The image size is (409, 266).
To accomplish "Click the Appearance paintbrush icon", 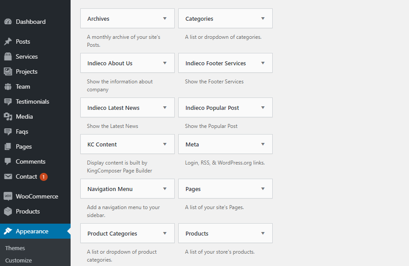I will point(8,231).
